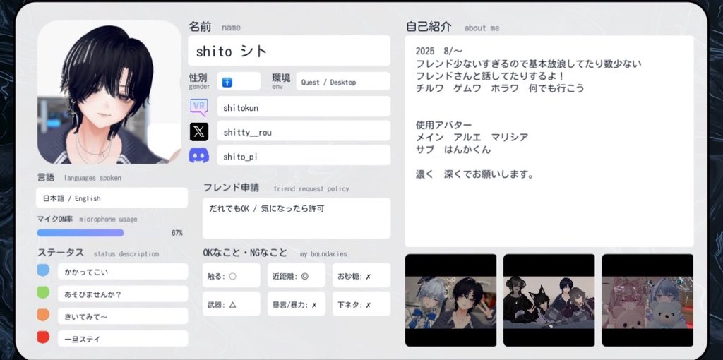Click the languages field '日本語 / English'
The height and width of the screenshot is (360, 723).
[x=112, y=198]
